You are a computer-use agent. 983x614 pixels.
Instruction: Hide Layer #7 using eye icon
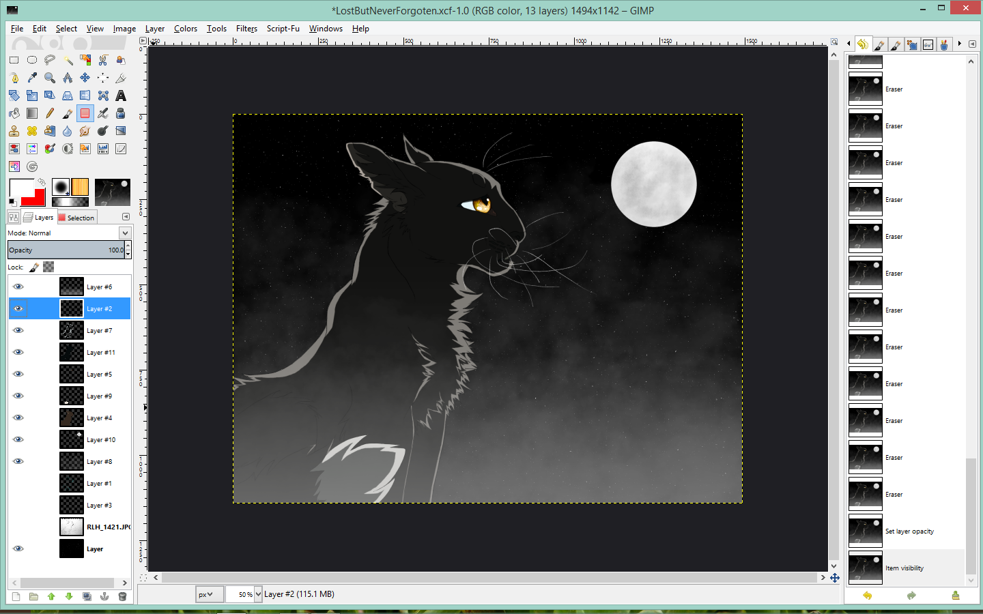click(x=18, y=331)
